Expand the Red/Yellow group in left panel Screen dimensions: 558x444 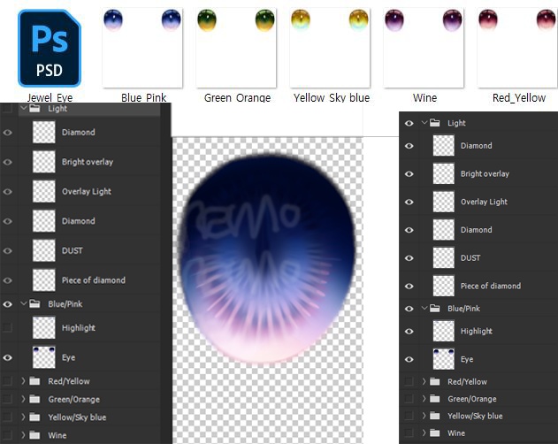pyautogui.click(x=24, y=381)
